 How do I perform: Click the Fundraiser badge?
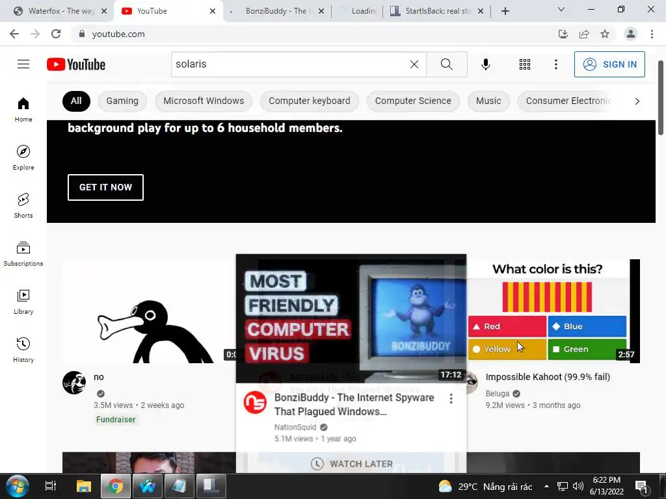point(116,419)
